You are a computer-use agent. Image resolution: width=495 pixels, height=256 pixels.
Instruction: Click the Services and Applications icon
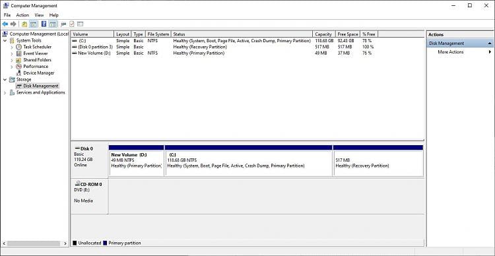point(12,92)
